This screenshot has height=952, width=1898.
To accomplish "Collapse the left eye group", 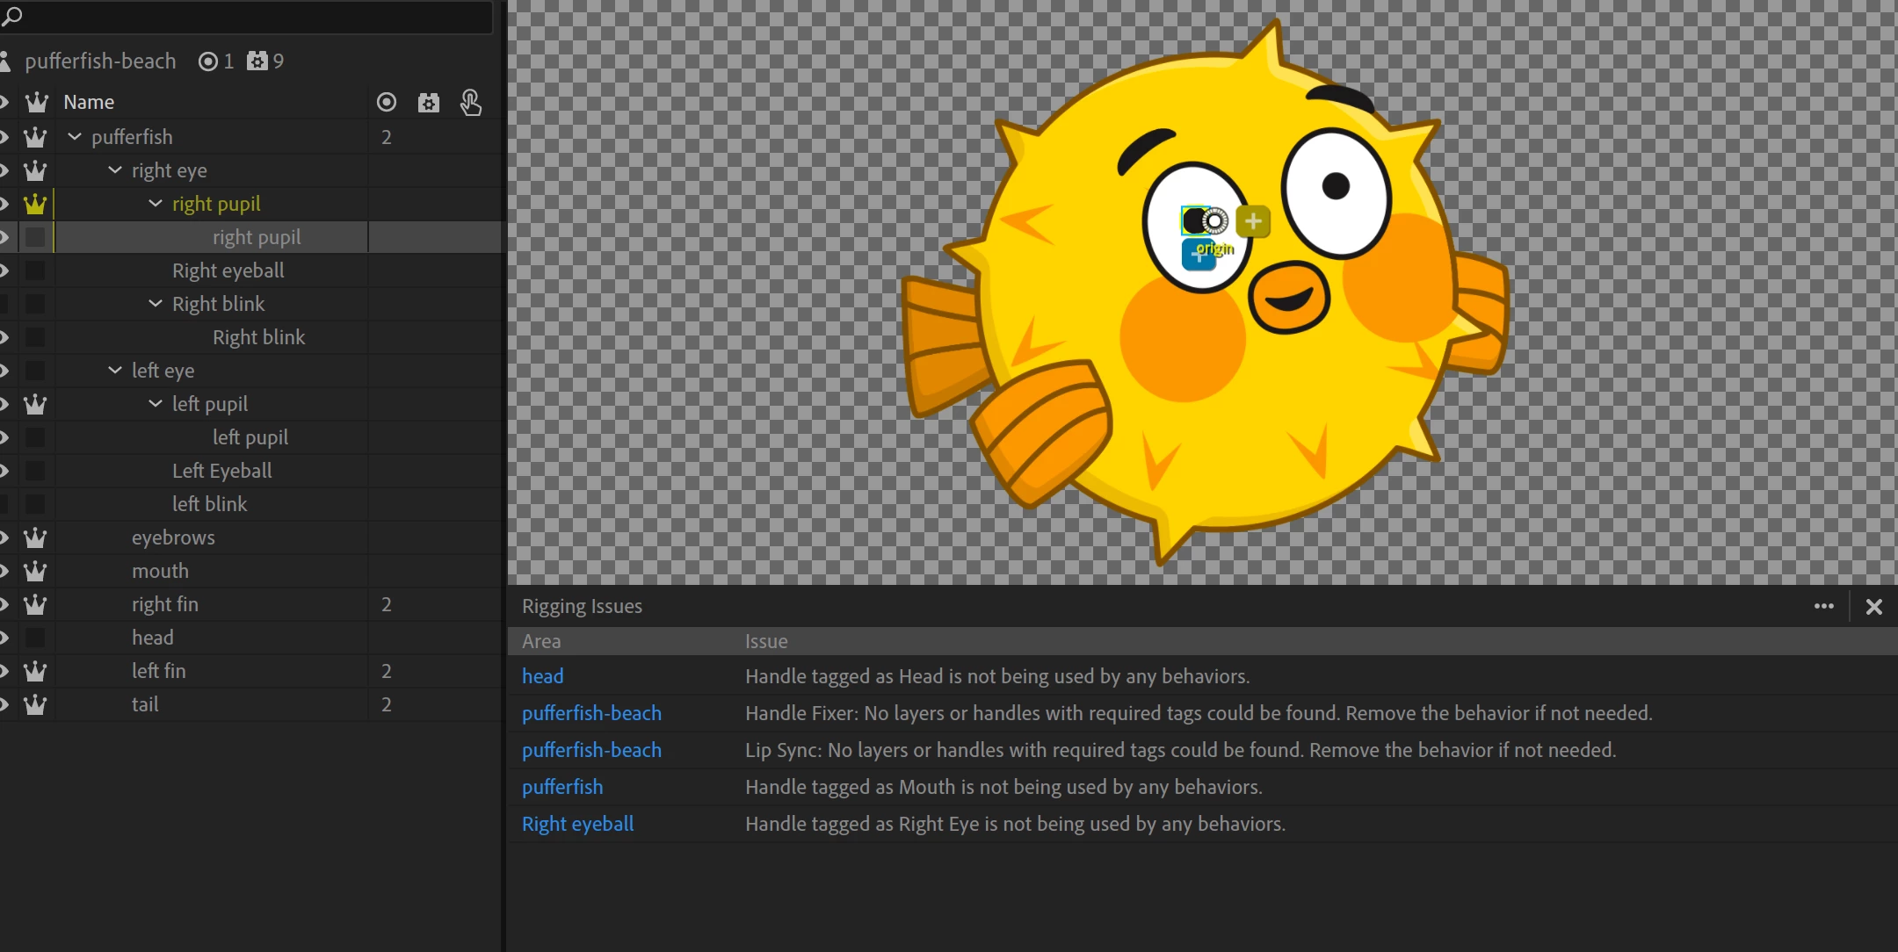I will 115,371.
